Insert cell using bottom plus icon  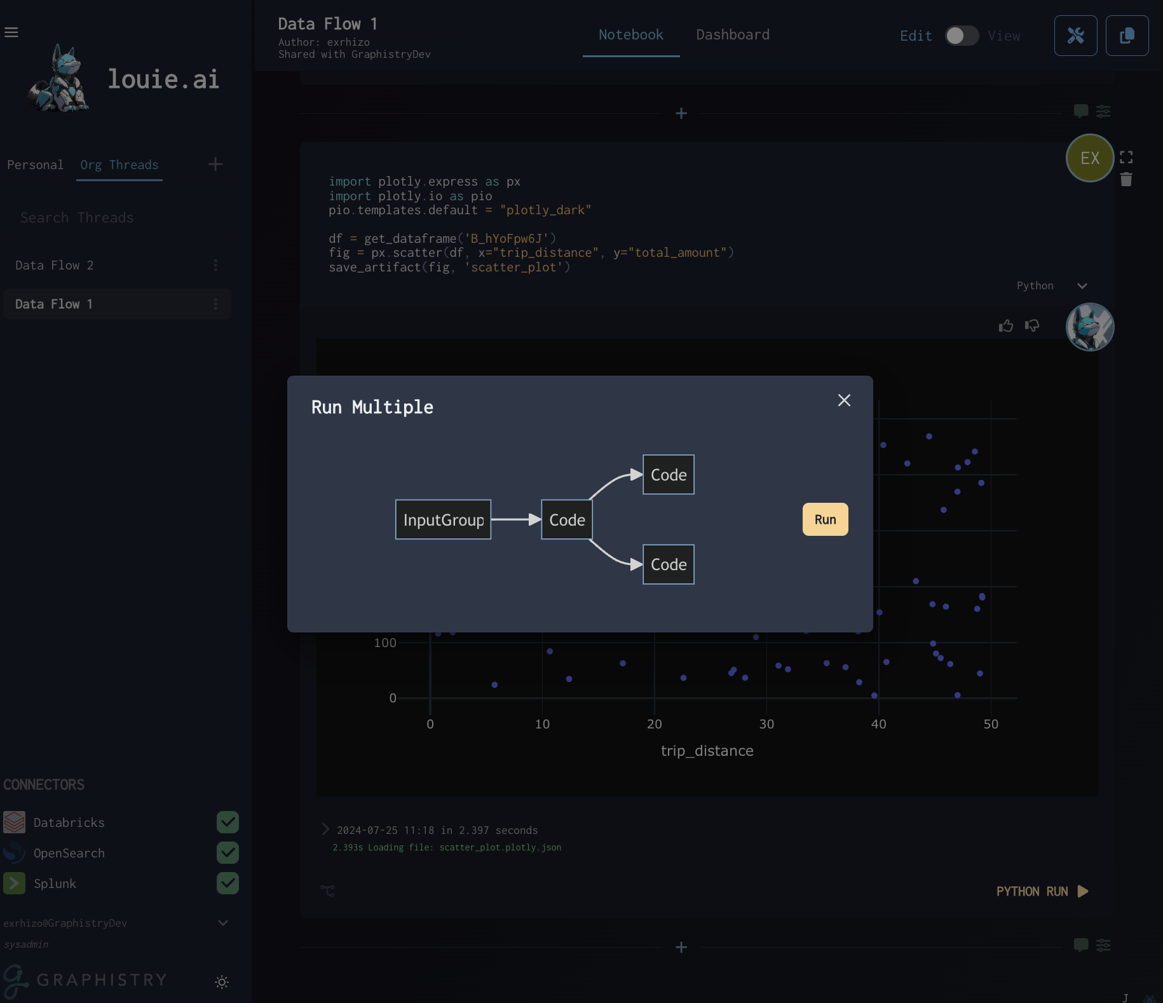(681, 947)
